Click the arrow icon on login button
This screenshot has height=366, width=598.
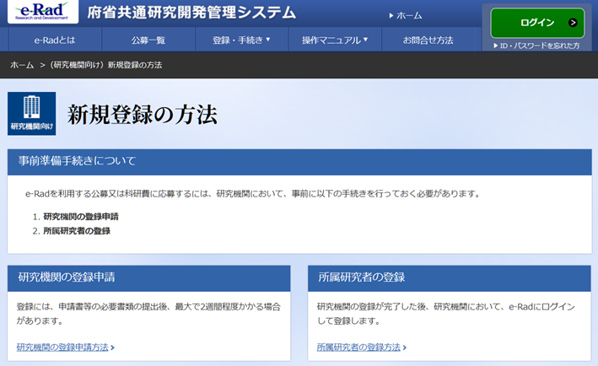point(574,23)
